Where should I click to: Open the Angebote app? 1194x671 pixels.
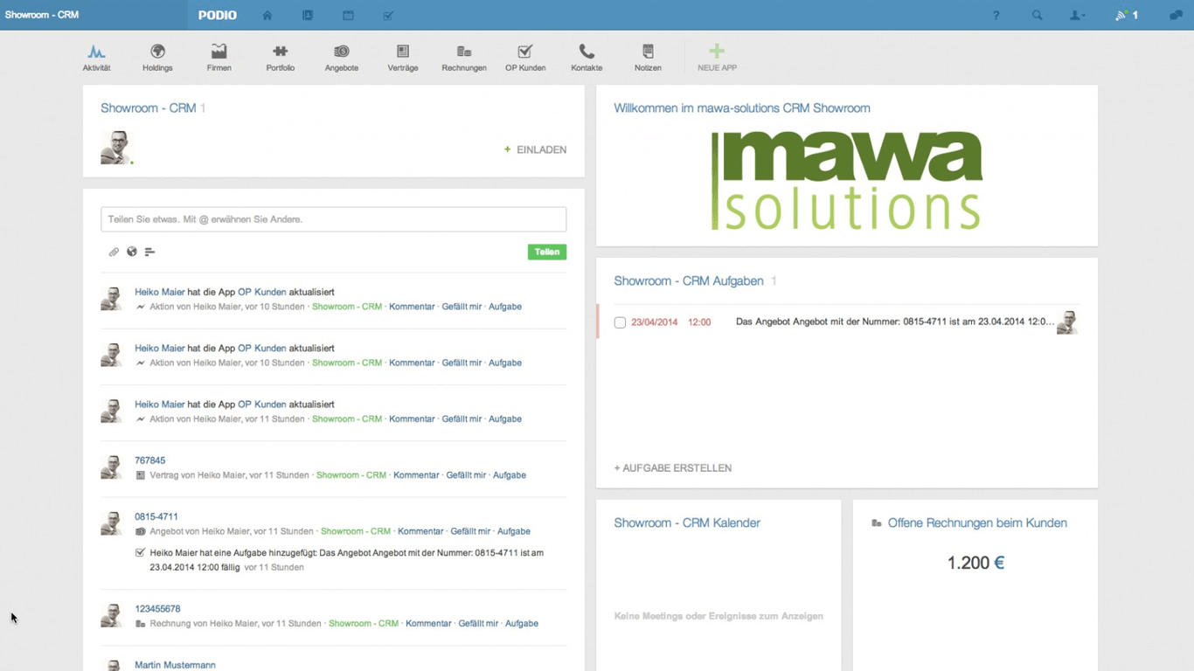pyautogui.click(x=341, y=58)
